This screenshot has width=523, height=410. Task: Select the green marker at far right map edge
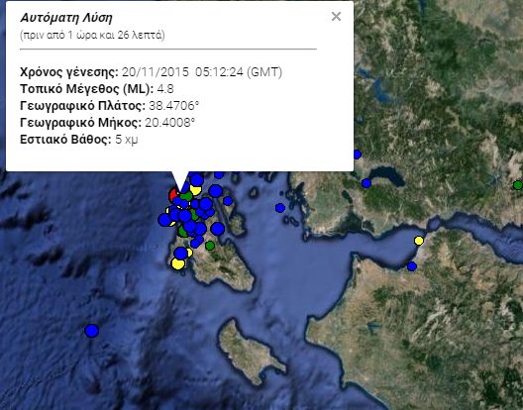coord(518,185)
